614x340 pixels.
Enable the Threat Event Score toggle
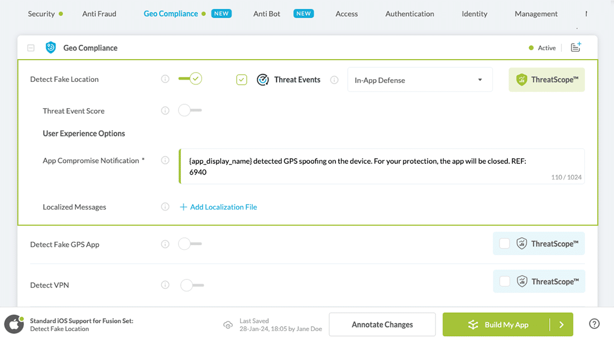click(189, 110)
